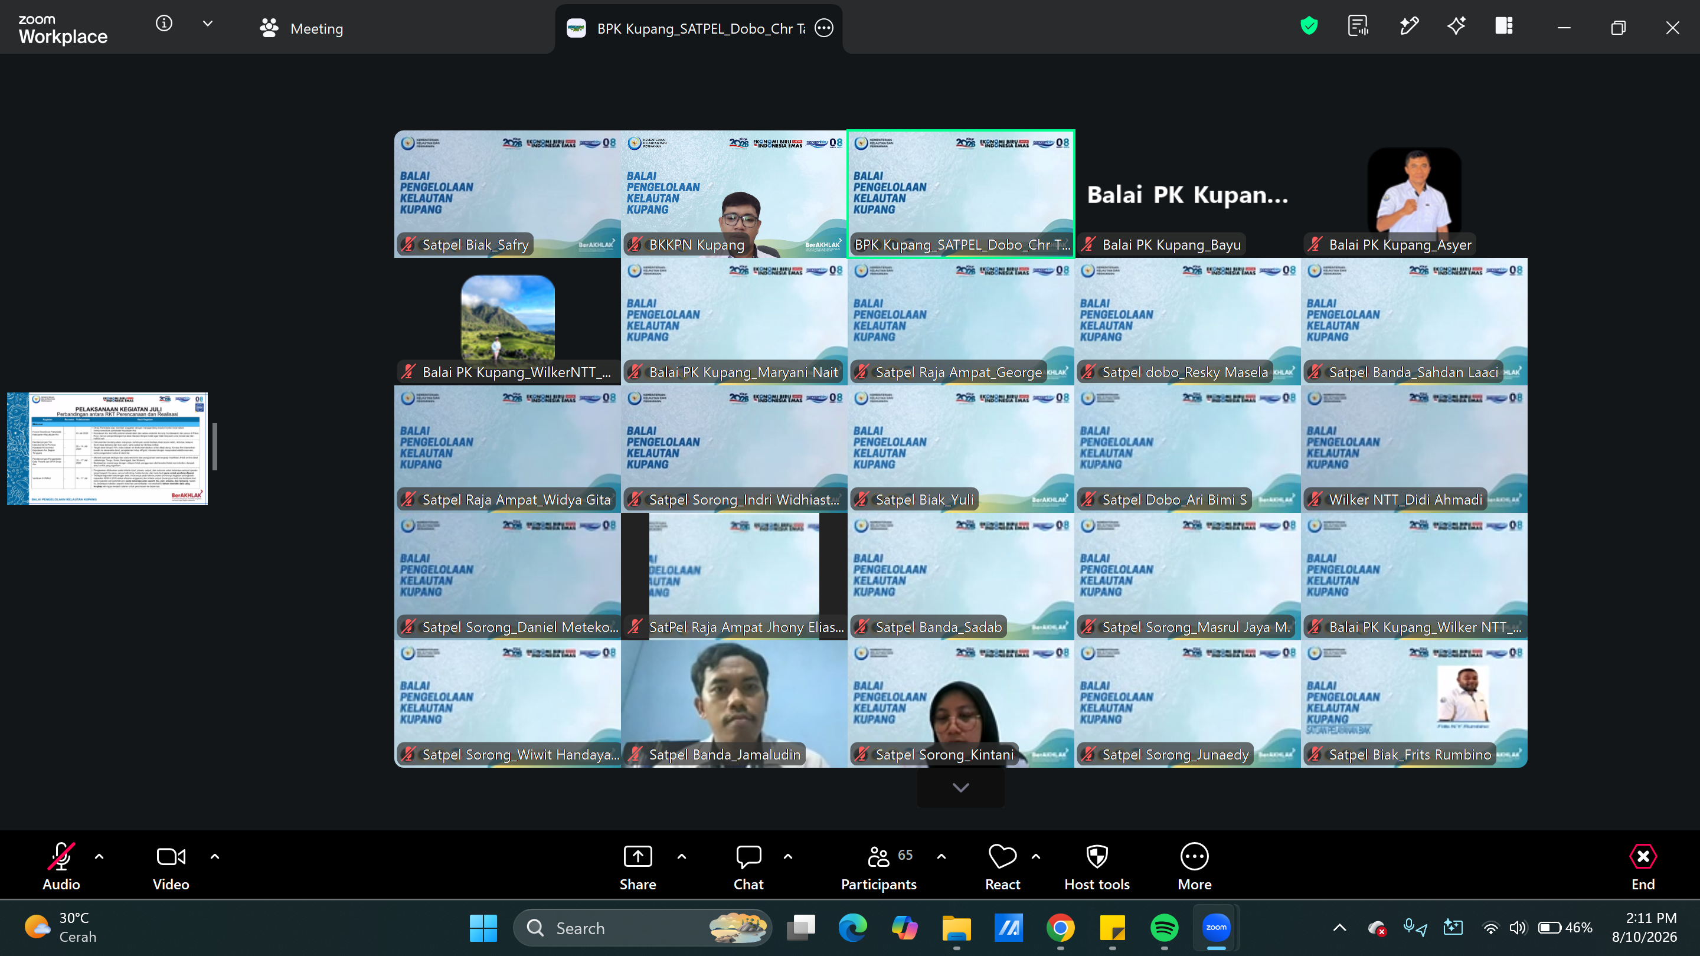Viewport: 1700px width, 956px height.
Task: Click the shared slide thumbnail
Action: point(107,448)
